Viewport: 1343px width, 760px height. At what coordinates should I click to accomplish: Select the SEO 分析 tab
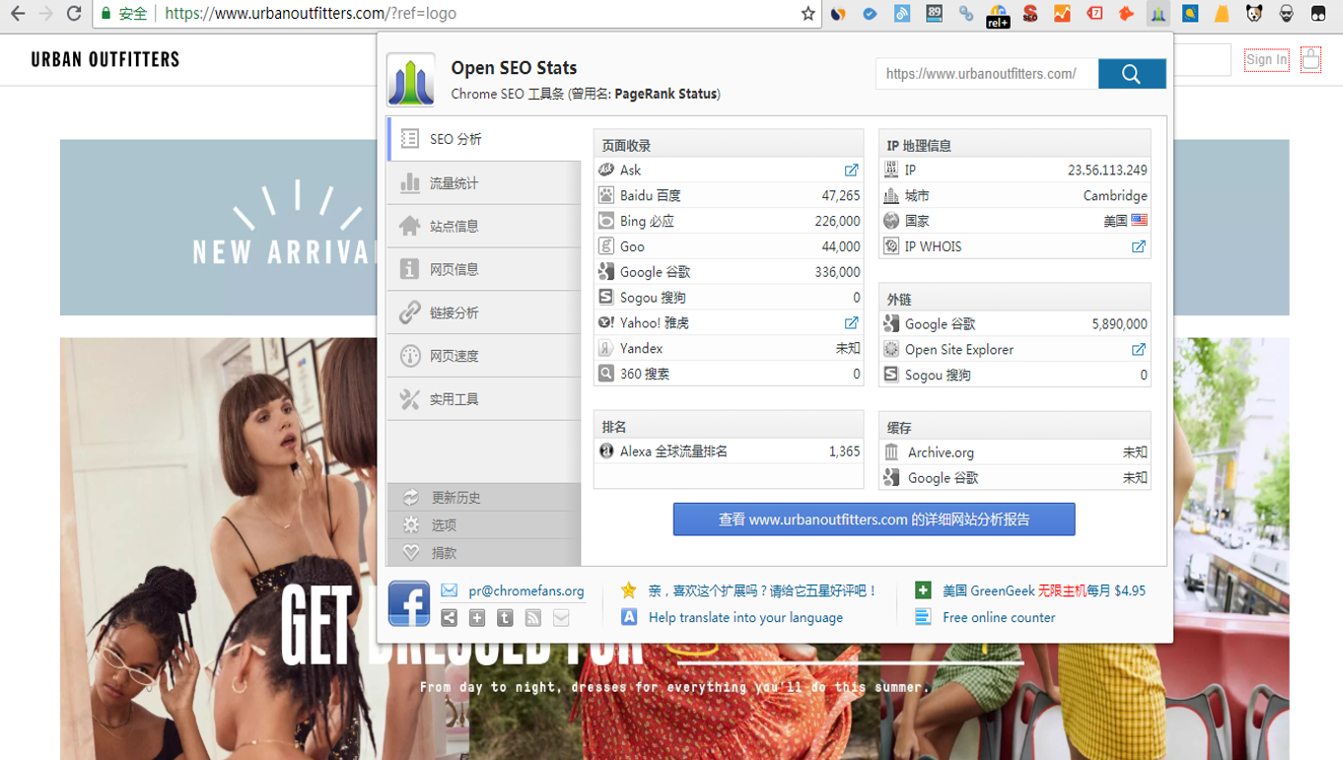click(484, 139)
